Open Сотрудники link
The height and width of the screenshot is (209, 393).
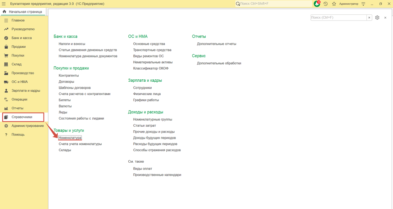142,88
